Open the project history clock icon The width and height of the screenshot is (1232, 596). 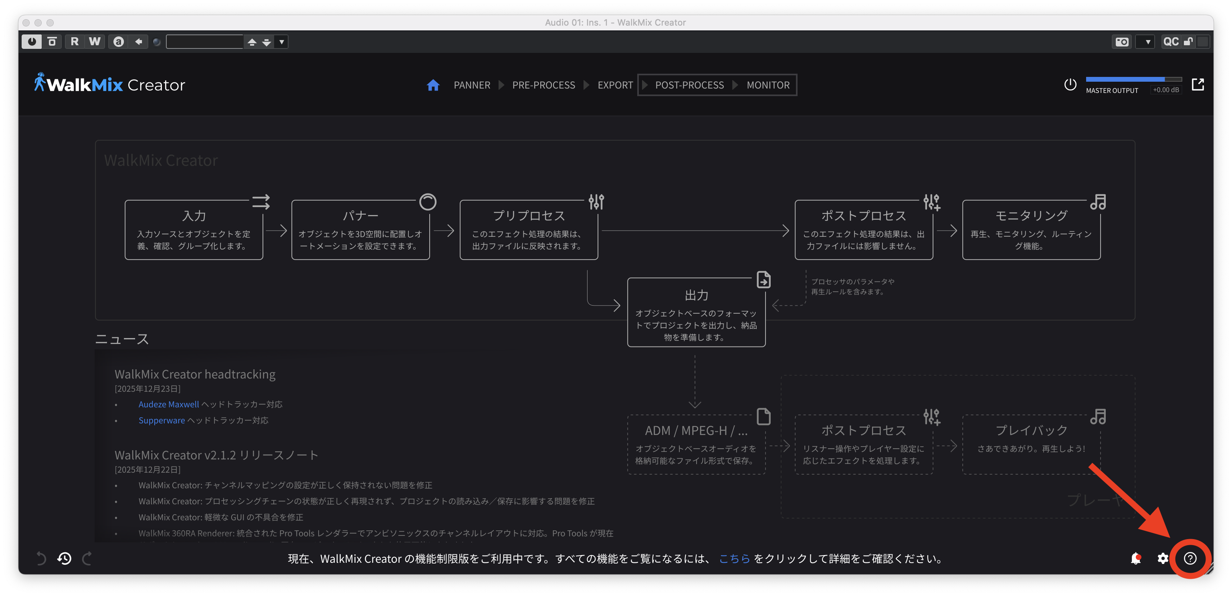(65, 558)
